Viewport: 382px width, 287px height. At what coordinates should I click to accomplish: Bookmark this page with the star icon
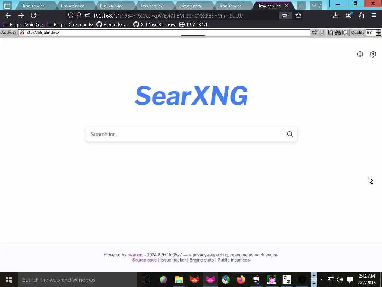coord(298,16)
